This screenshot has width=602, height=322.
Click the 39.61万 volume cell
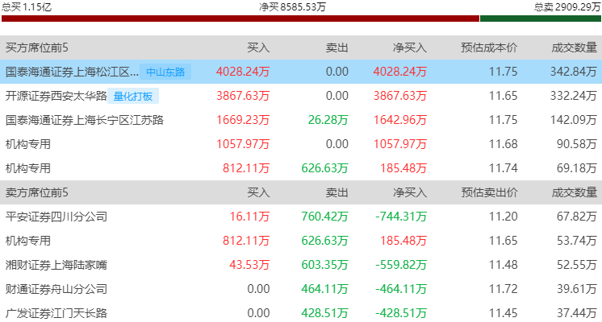[x=577, y=289]
